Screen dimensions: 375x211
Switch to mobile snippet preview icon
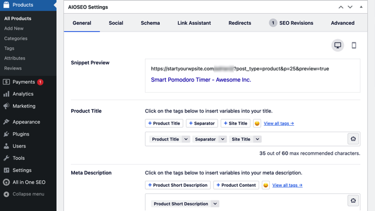(x=353, y=45)
